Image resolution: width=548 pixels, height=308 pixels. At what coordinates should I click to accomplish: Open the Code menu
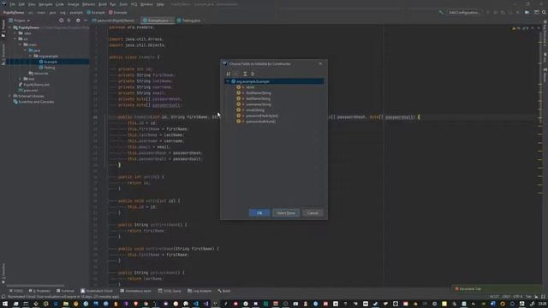tap(60, 4)
